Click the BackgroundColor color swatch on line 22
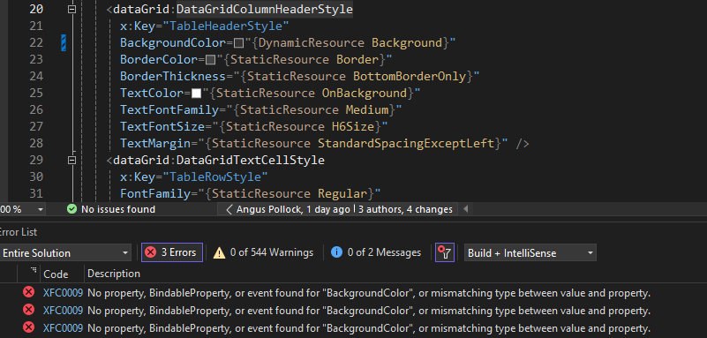Screen dimensions: 707x338 coord(239,43)
